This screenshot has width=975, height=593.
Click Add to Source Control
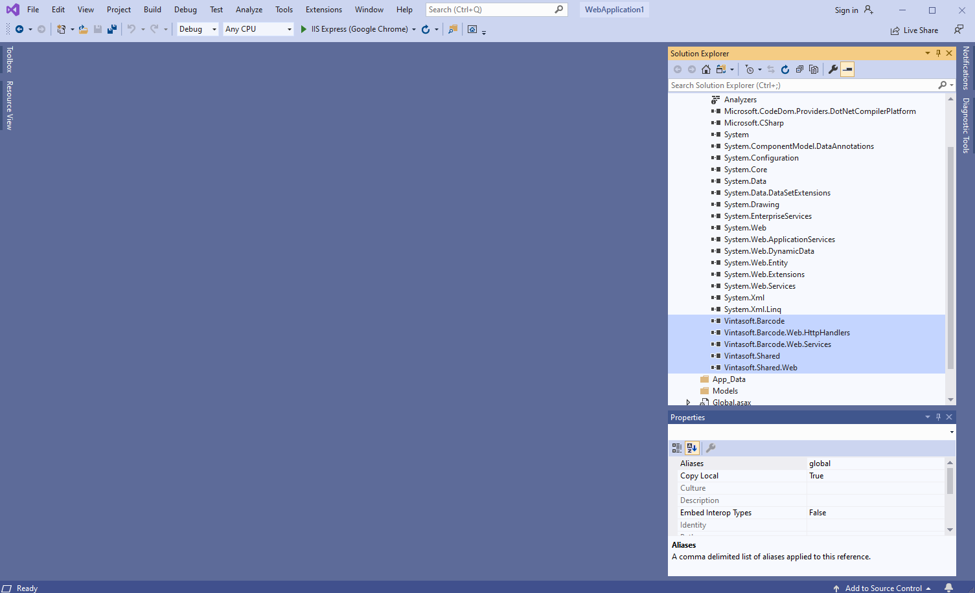883,588
